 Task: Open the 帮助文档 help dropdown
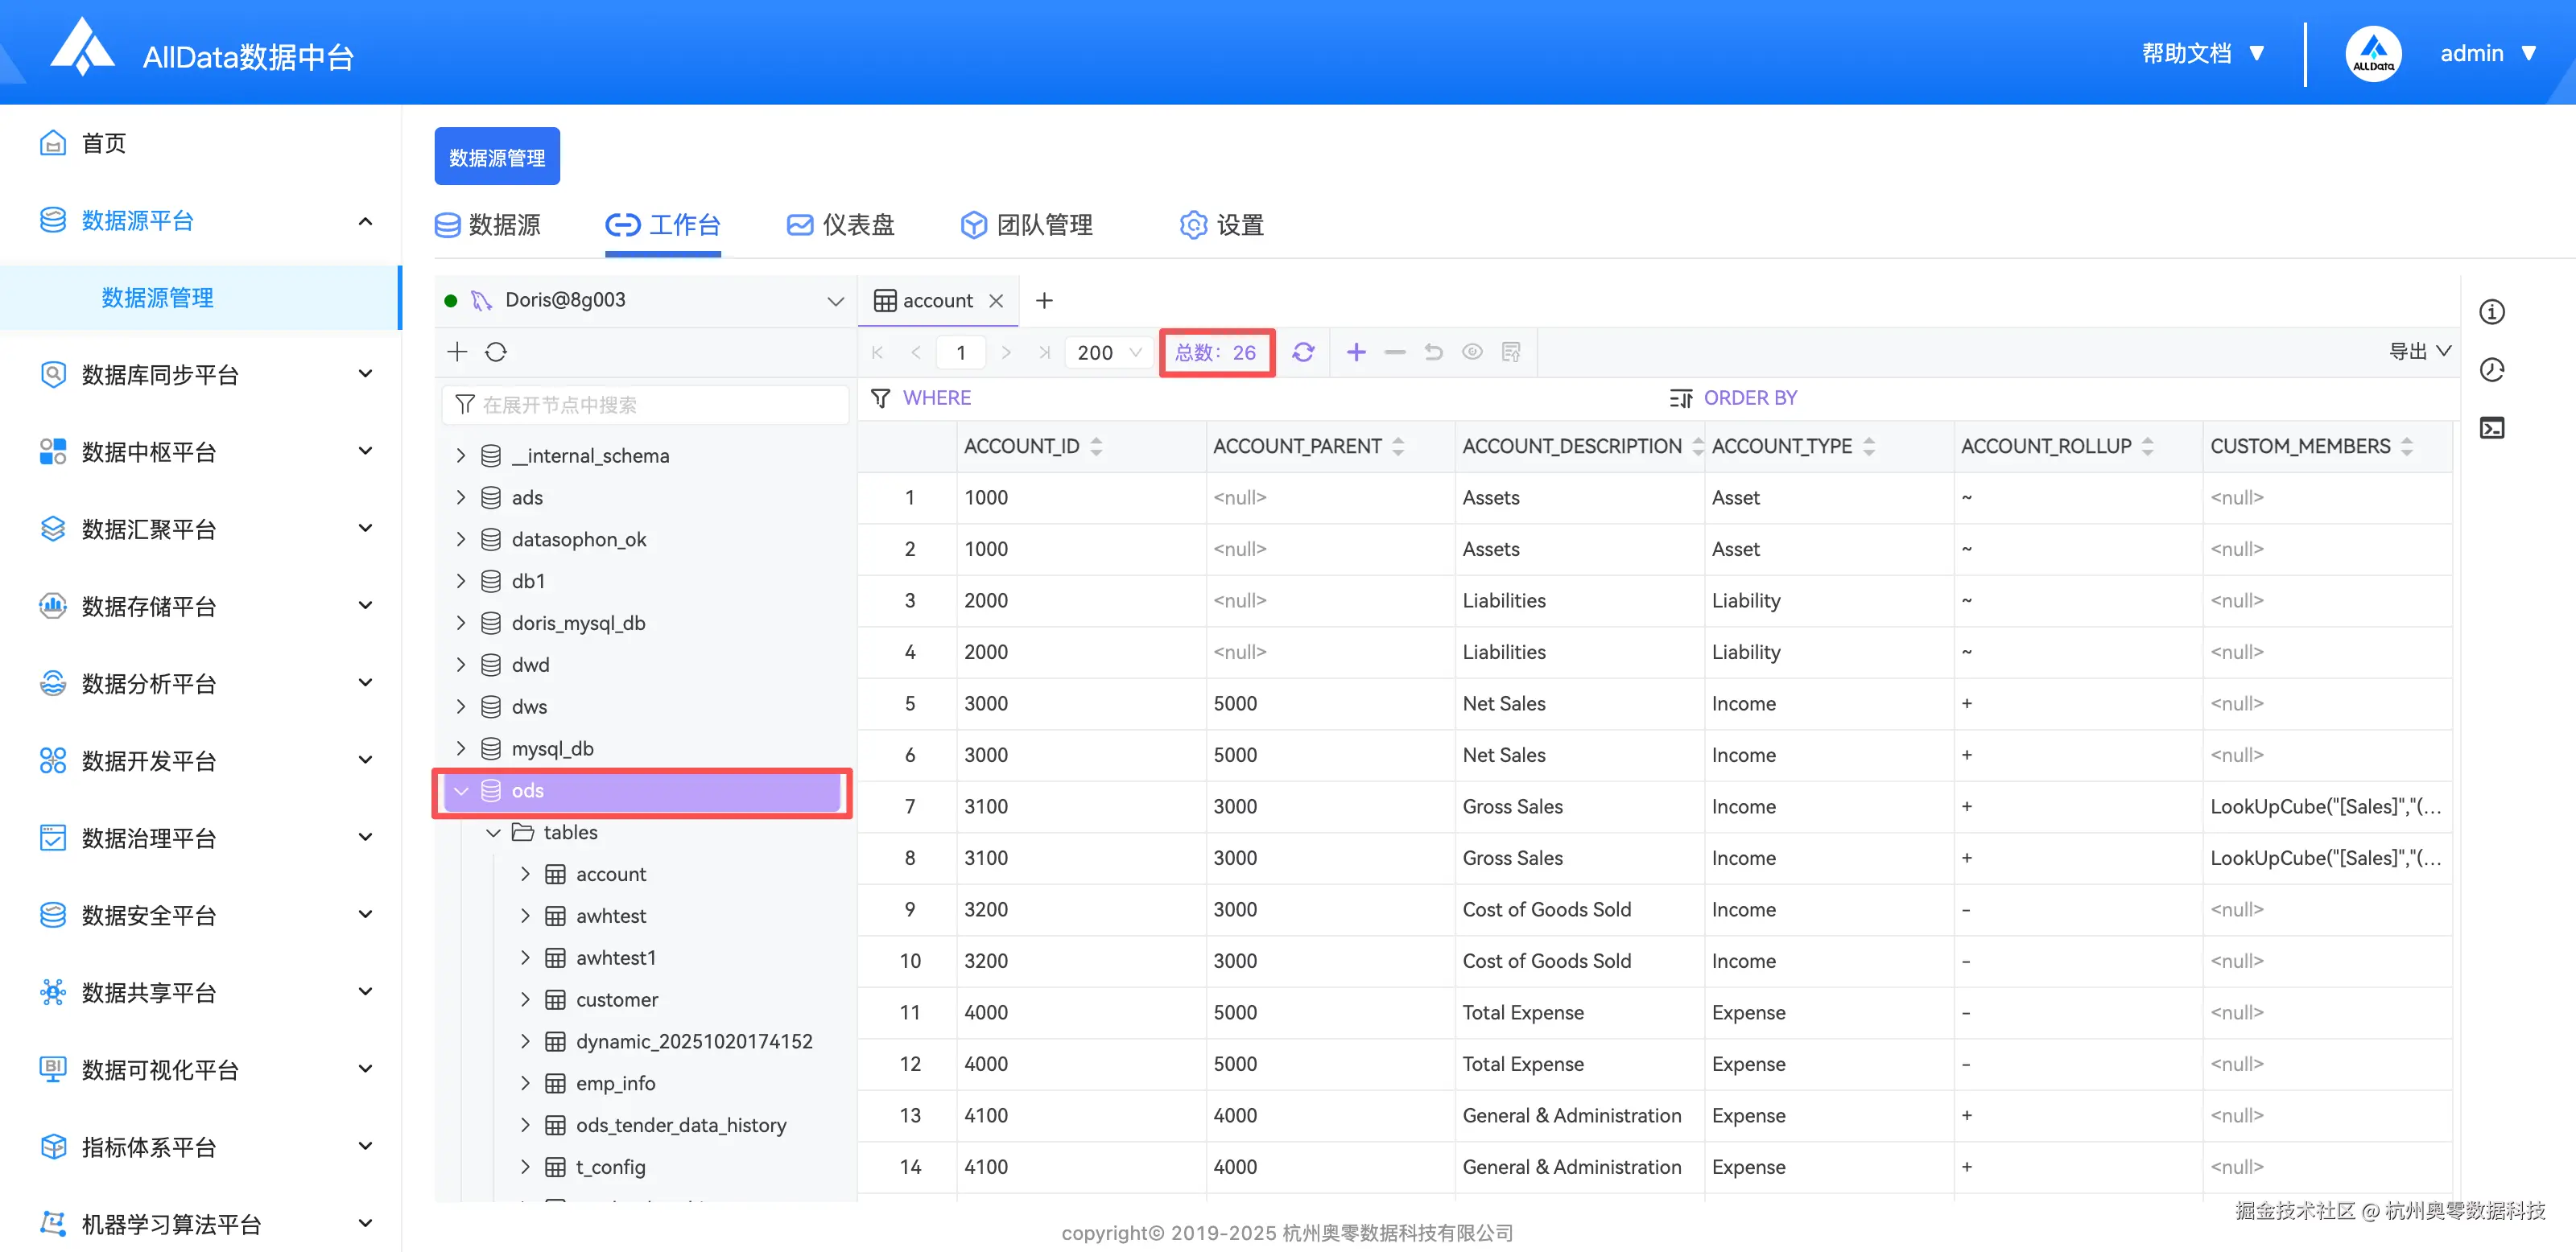pyautogui.click(x=2203, y=53)
